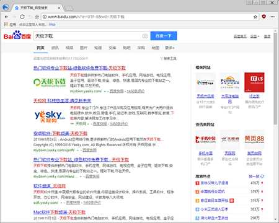Expand the settings dropdown at top right
The image size is (279, 223).
click(255, 37)
